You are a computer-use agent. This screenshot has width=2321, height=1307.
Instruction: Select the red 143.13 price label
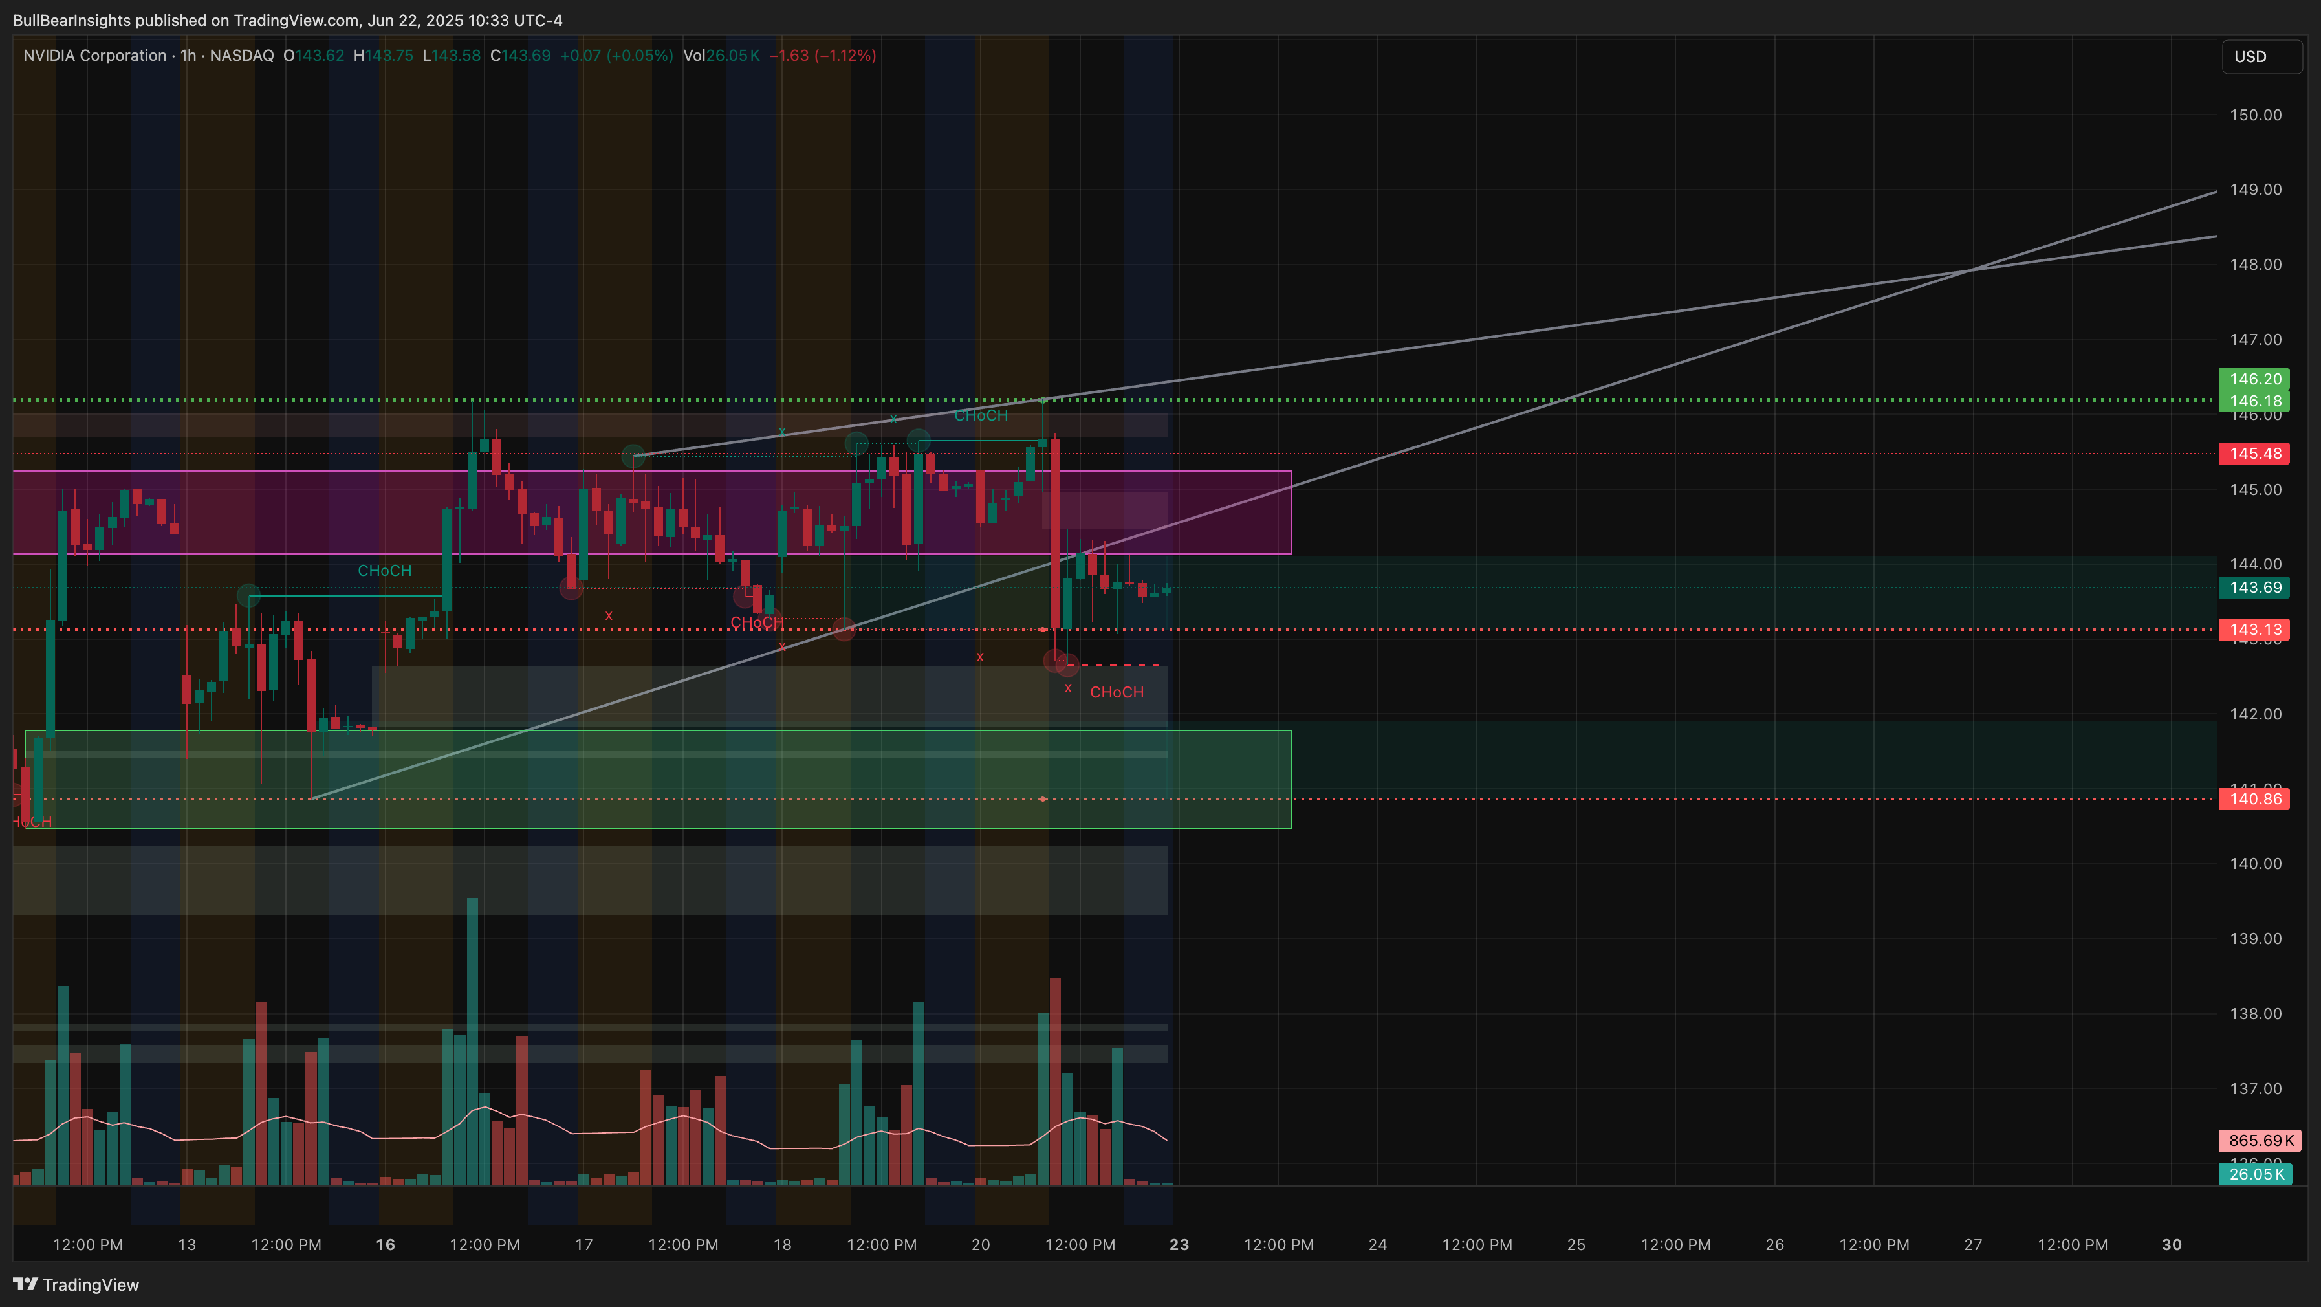[x=2254, y=629]
